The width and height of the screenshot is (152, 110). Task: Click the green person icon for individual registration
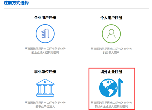[x=111, y=34]
